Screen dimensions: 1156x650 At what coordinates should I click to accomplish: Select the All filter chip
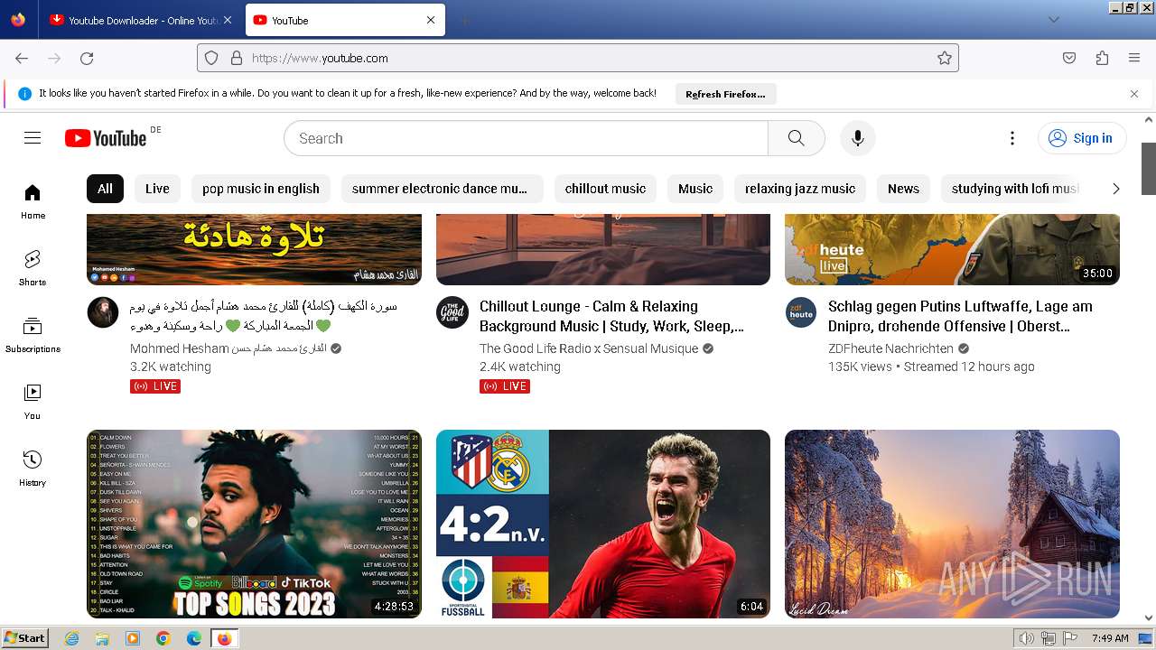point(105,189)
